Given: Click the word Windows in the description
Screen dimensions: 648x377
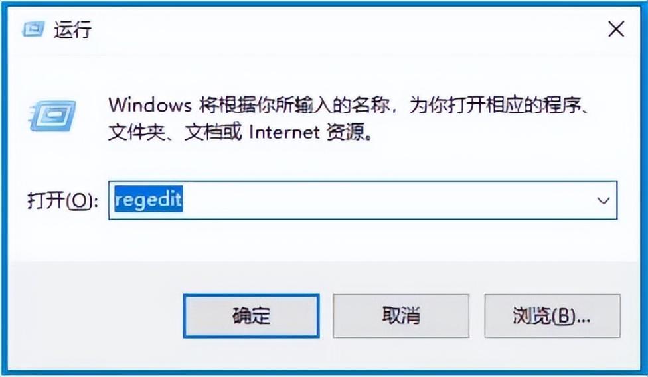Looking at the screenshot, I should (x=151, y=105).
